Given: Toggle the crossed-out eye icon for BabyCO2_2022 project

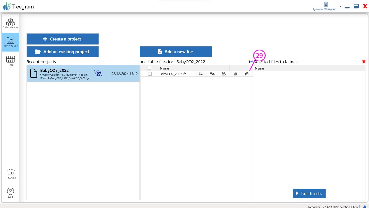Looking at the screenshot, I should [98, 73].
